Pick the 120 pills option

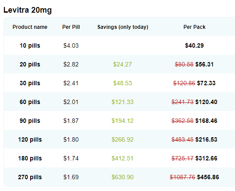tap(119, 139)
